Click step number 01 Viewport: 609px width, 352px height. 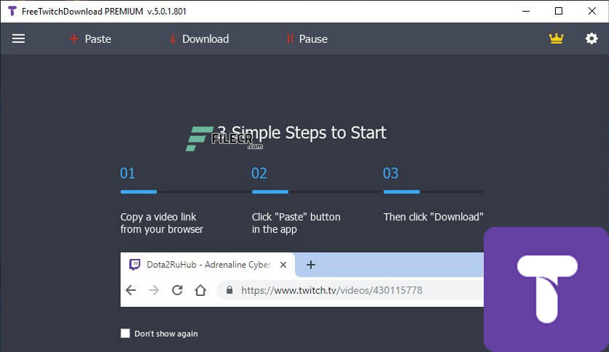pos(127,173)
